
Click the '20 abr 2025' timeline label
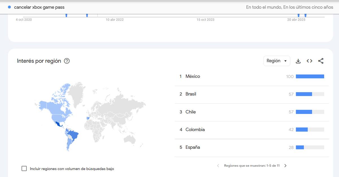(x=296, y=20)
